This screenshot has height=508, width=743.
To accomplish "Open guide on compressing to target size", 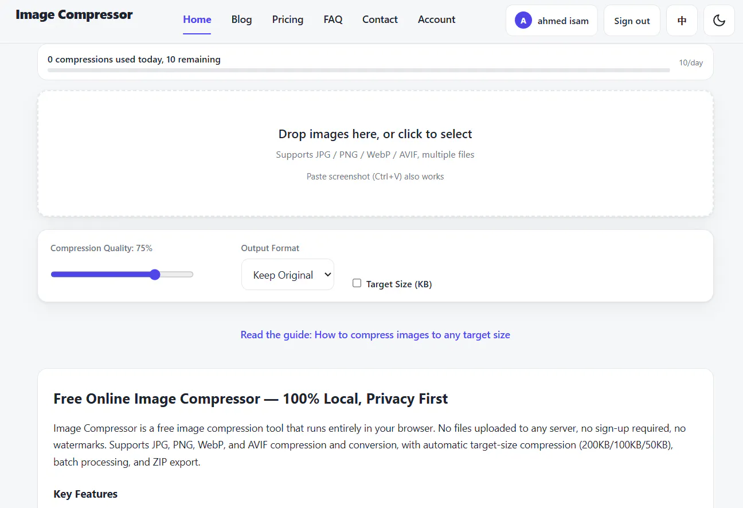I will [376, 335].
